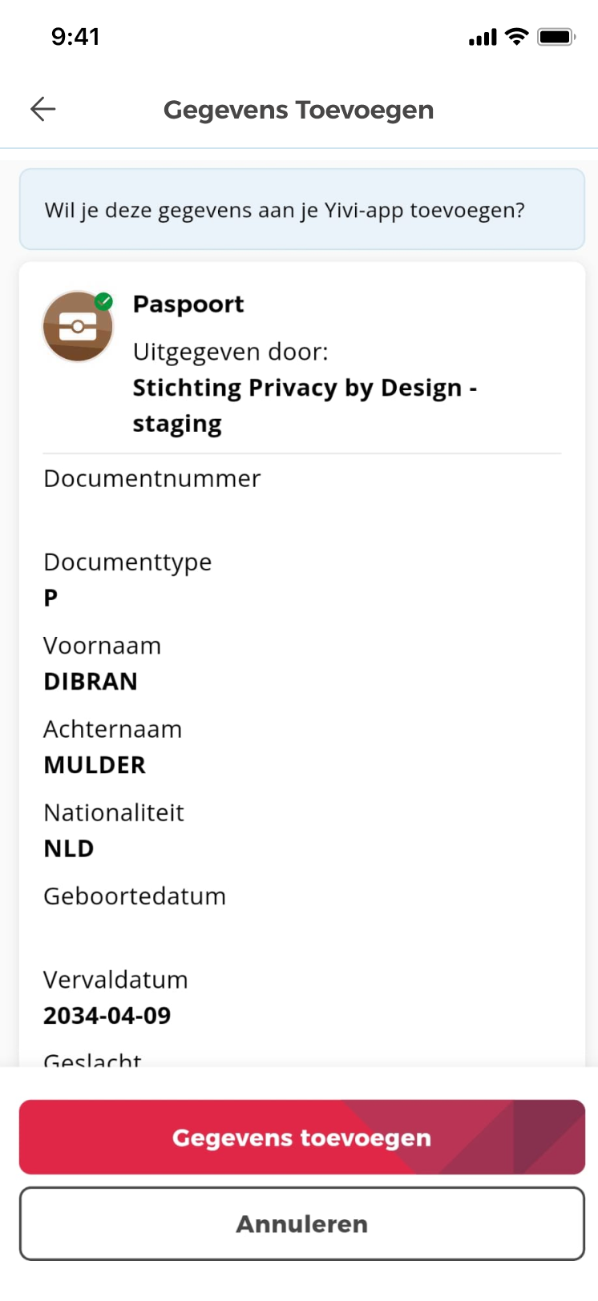
Task: Click the green verified checkmark badge
Action: (103, 301)
